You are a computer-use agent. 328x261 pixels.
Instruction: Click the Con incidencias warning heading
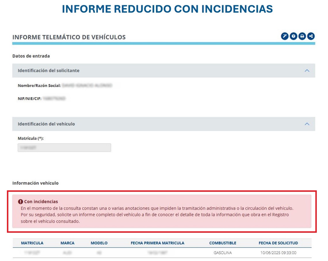pyautogui.click(x=41, y=202)
